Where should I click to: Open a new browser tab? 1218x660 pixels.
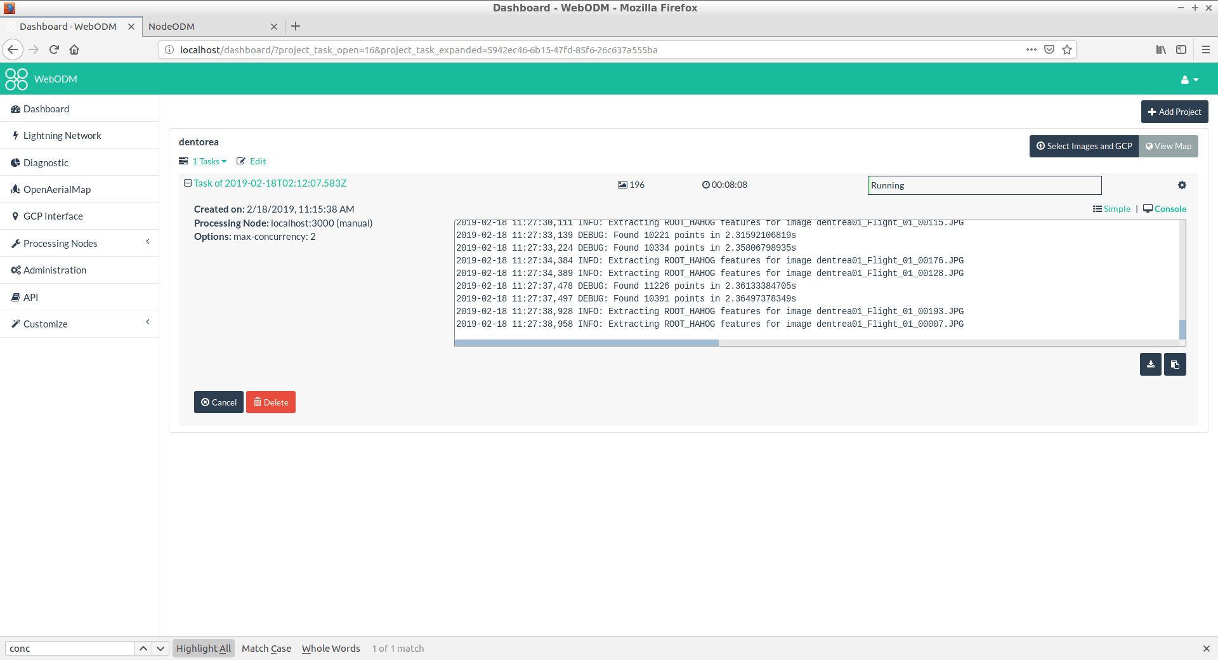point(296,26)
